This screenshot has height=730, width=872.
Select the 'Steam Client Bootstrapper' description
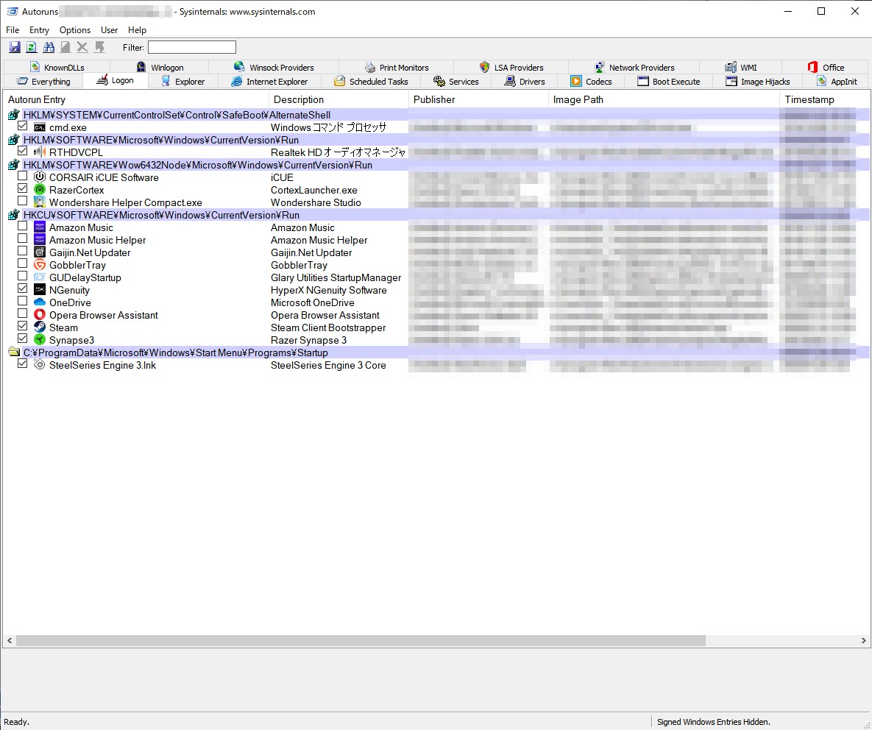(328, 328)
